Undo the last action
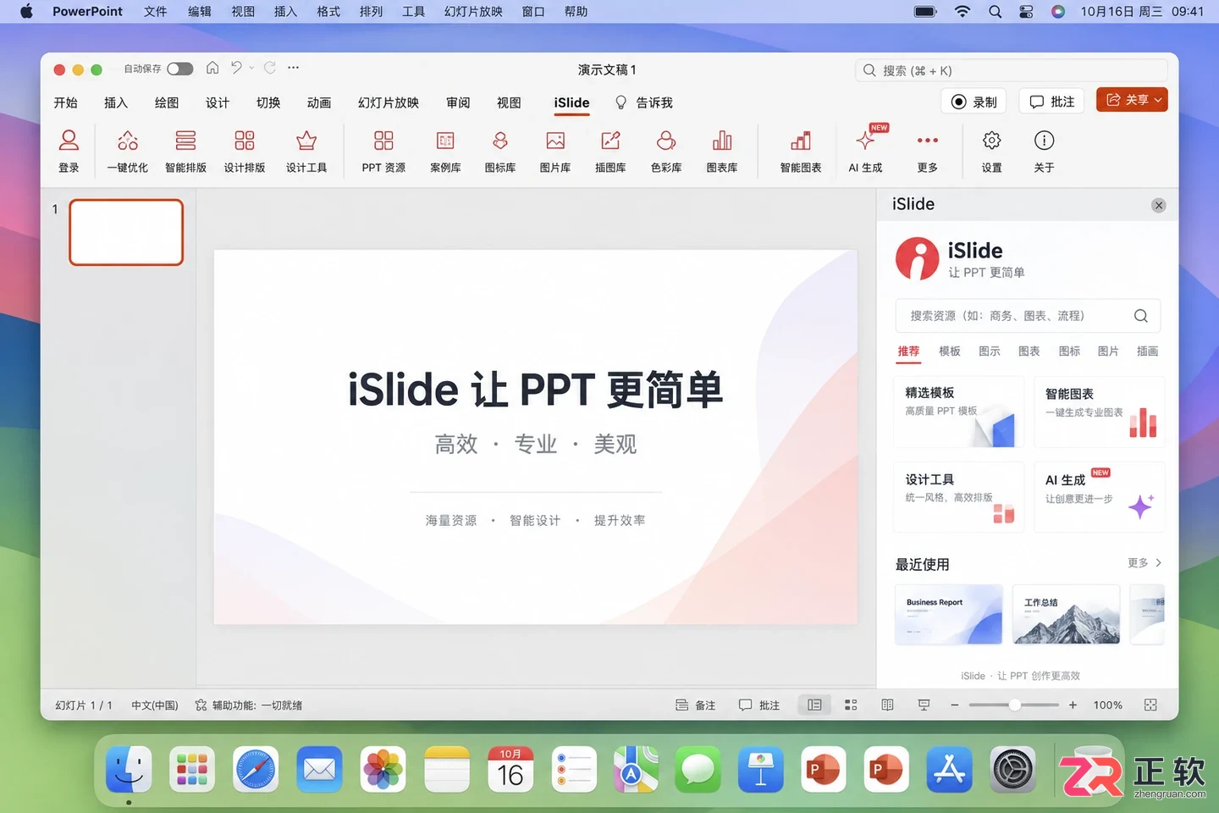Viewport: 1219px width, 813px height. (x=236, y=68)
